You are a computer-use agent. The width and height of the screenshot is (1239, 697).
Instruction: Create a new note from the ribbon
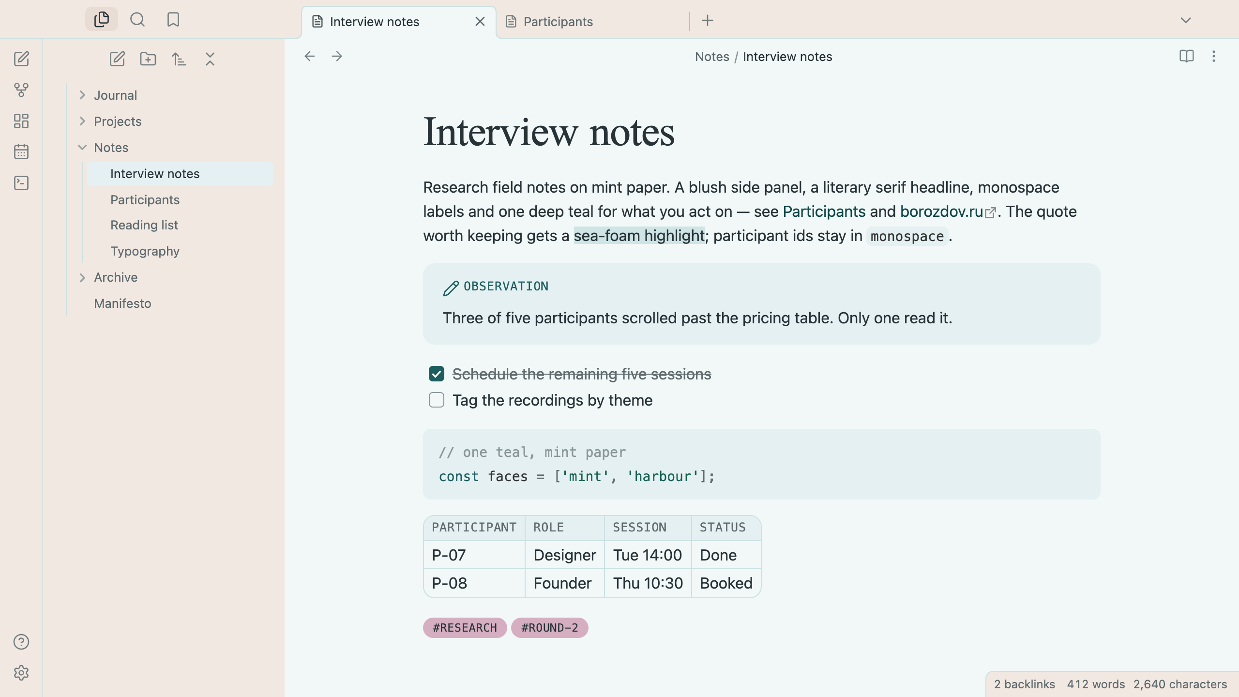21,59
